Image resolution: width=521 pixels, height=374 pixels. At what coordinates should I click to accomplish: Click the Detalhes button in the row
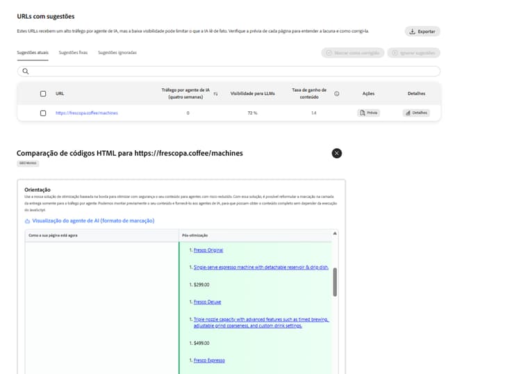tap(416, 113)
